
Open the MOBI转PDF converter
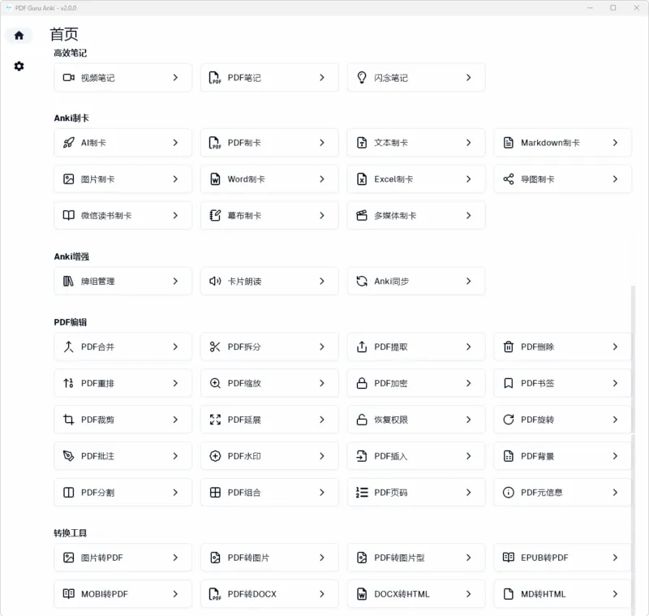[x=123, y=594]
